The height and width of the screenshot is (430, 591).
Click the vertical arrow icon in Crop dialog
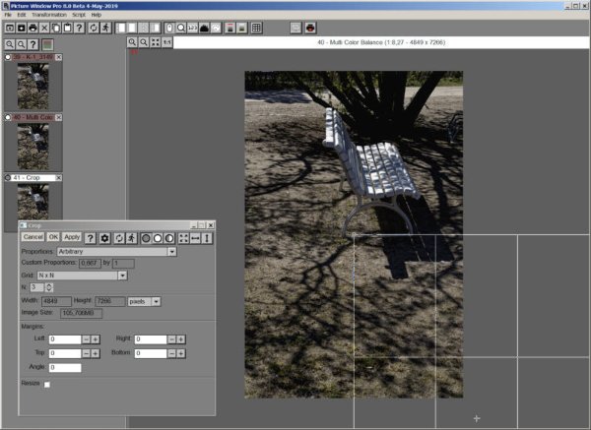[x=207, y=237]
